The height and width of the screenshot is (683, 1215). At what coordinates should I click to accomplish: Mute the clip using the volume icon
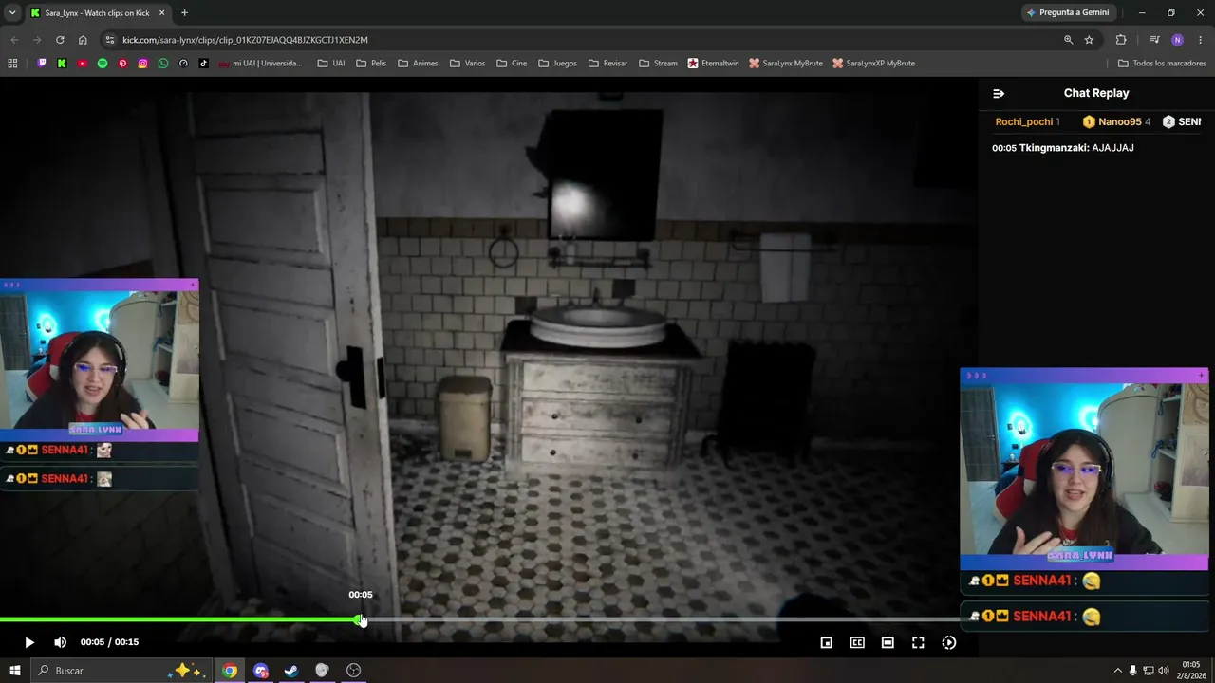pyautogui.click(x=60, y=642)
